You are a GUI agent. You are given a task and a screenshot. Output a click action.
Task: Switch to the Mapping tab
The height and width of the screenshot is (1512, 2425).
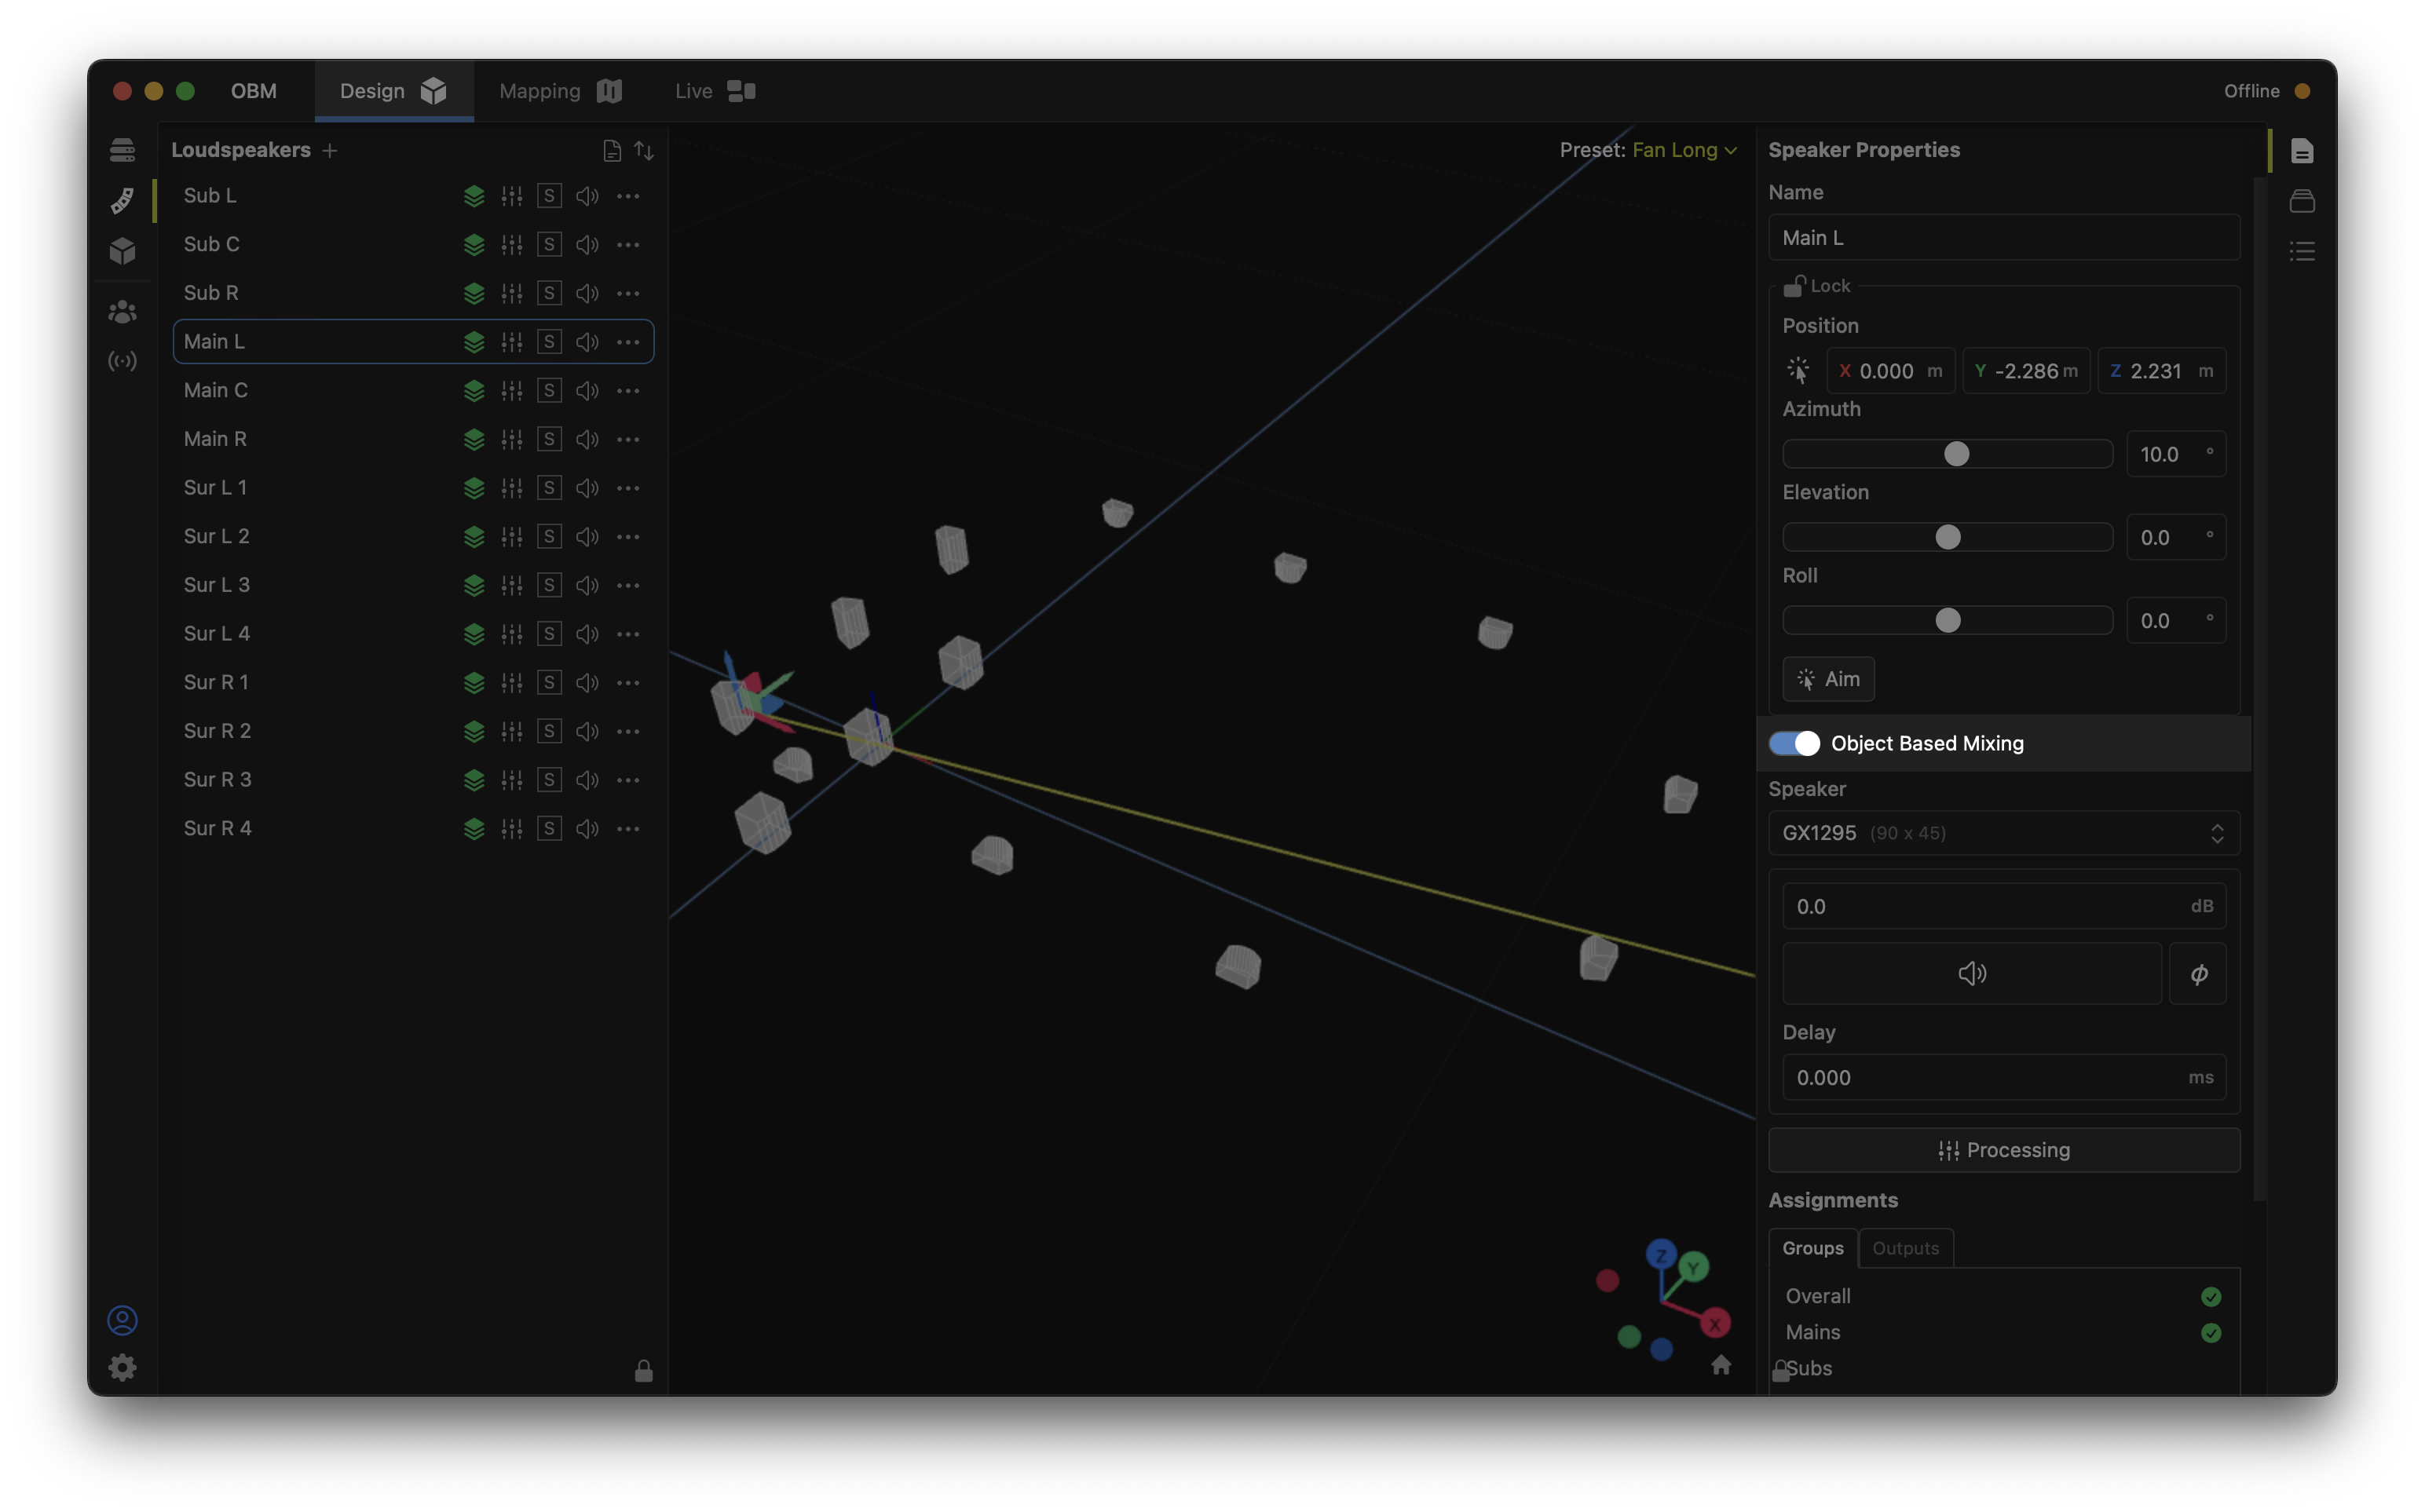pyautogui.click(x=560, y=91)
